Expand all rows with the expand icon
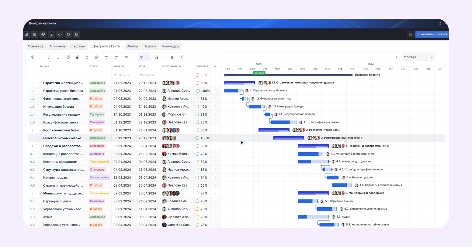This screenshot has height=247, width=472. [x=49, y=57]
